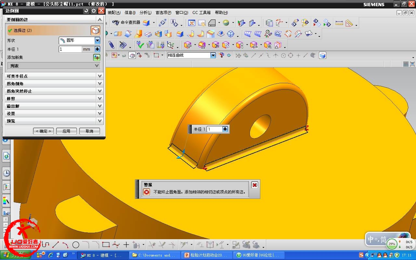Collapse the 要倒圆的边 section

54,20
